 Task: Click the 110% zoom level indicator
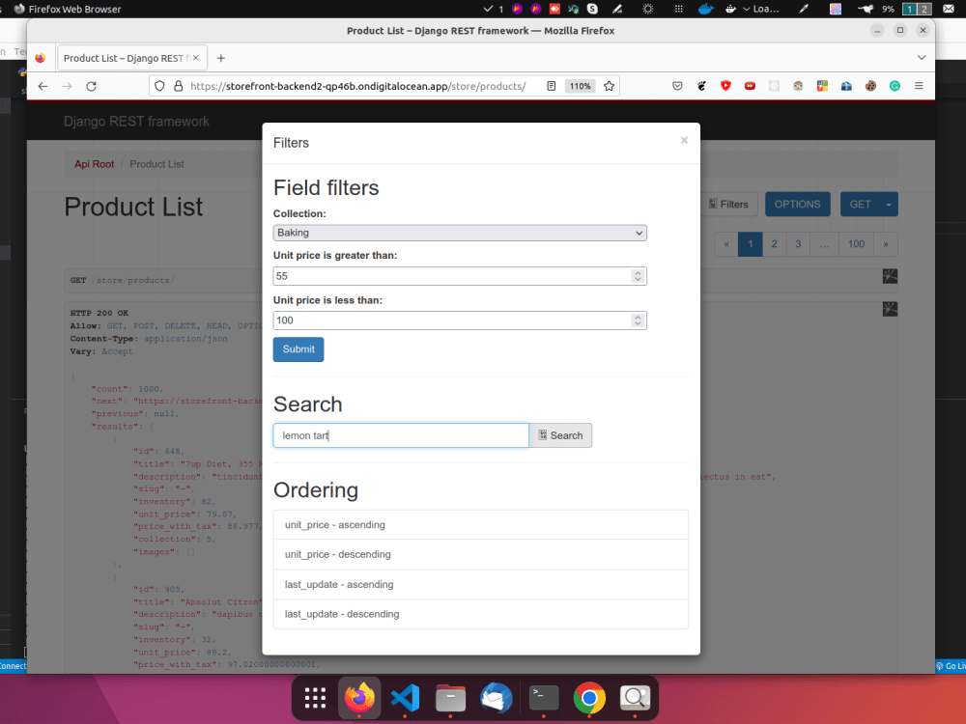(580, 86)
